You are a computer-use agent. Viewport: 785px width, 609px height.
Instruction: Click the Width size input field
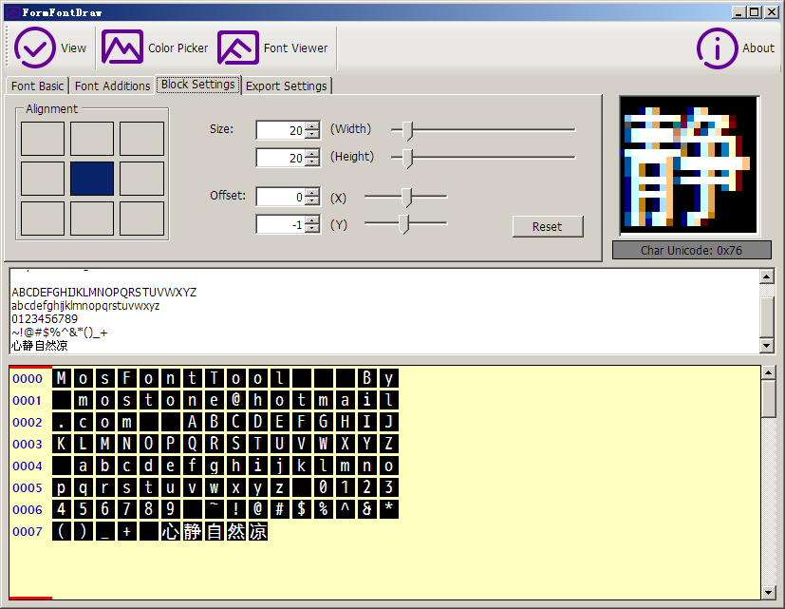(280, 130)
